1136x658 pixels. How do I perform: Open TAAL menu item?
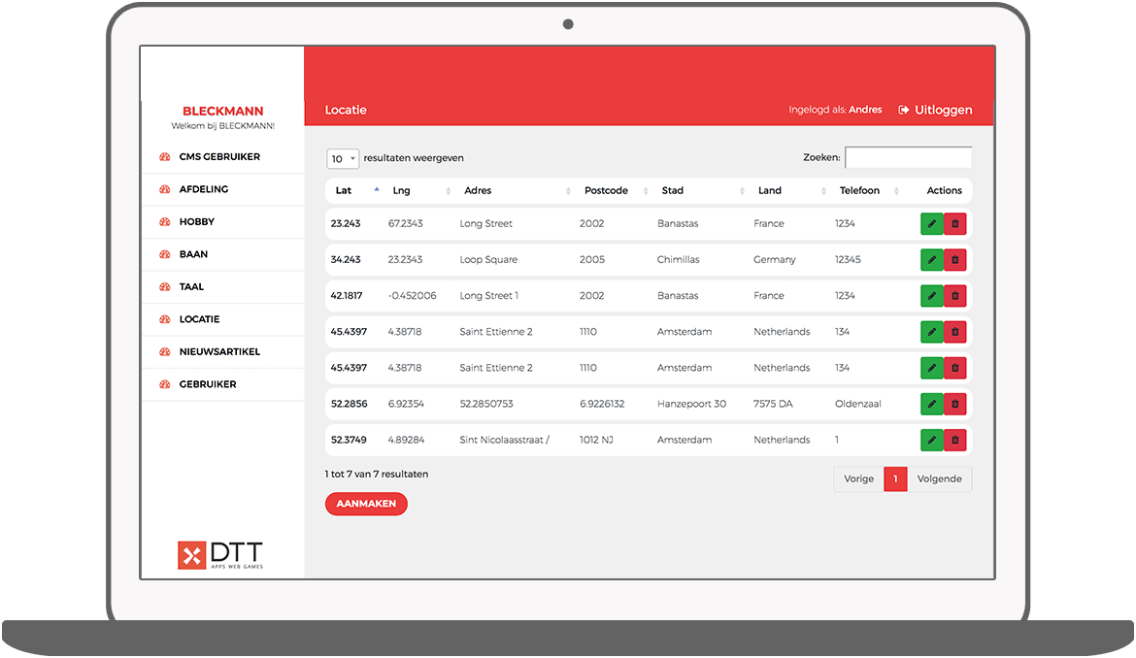pyautogui.click(x=191, y=287)
